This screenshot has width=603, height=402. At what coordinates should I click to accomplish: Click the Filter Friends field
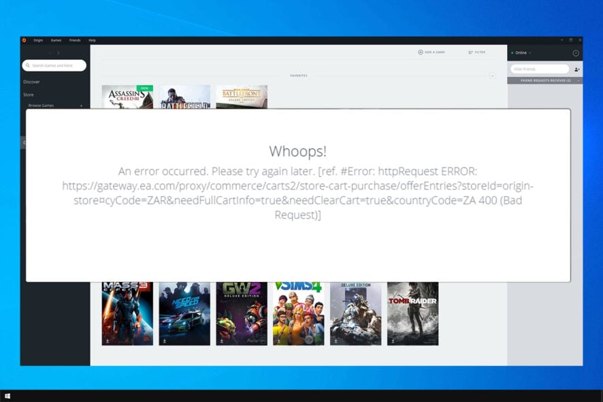click(540, 69)
